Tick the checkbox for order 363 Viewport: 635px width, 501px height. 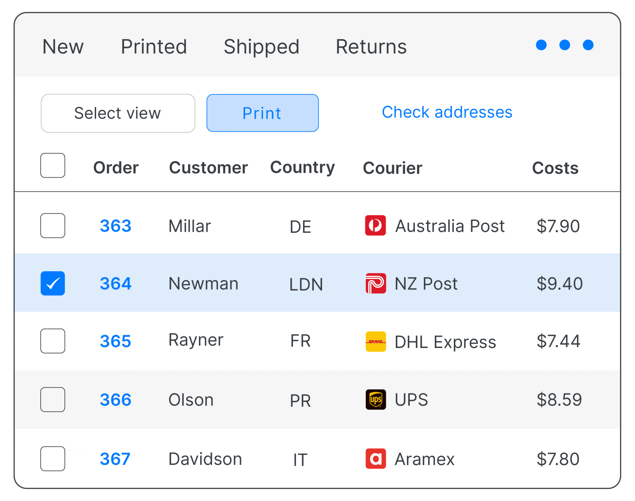click(x=53, y=225)
